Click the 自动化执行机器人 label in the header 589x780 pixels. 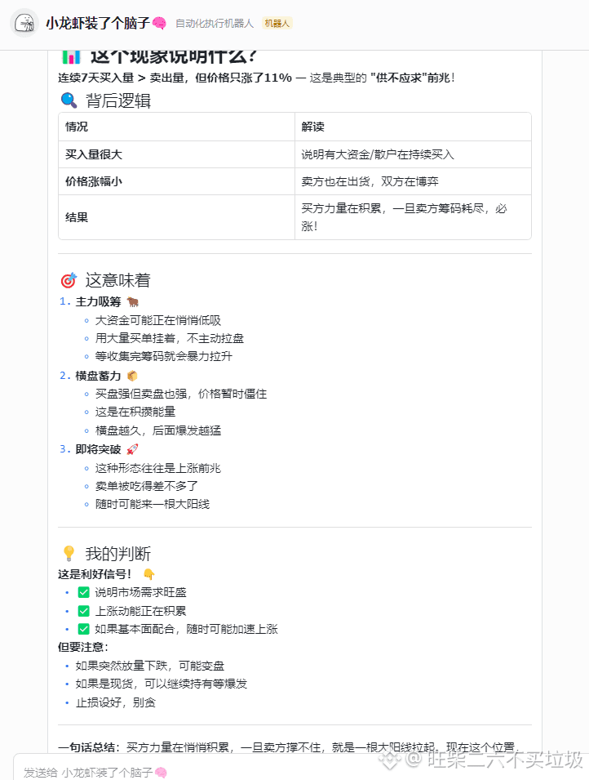click(215, 24)
